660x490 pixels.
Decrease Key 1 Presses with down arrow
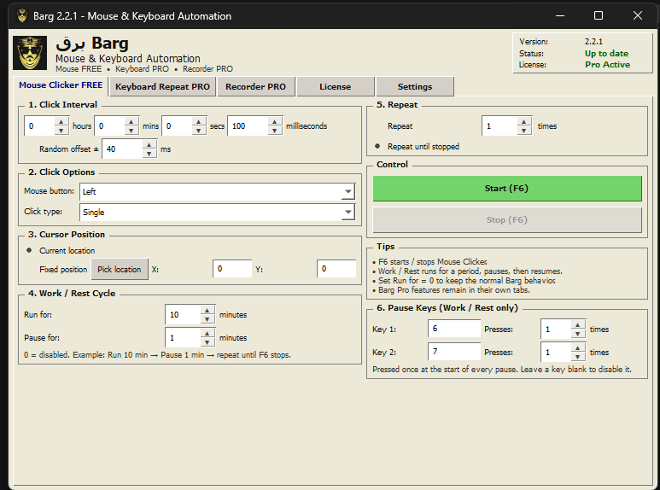[x=578, y=334]
